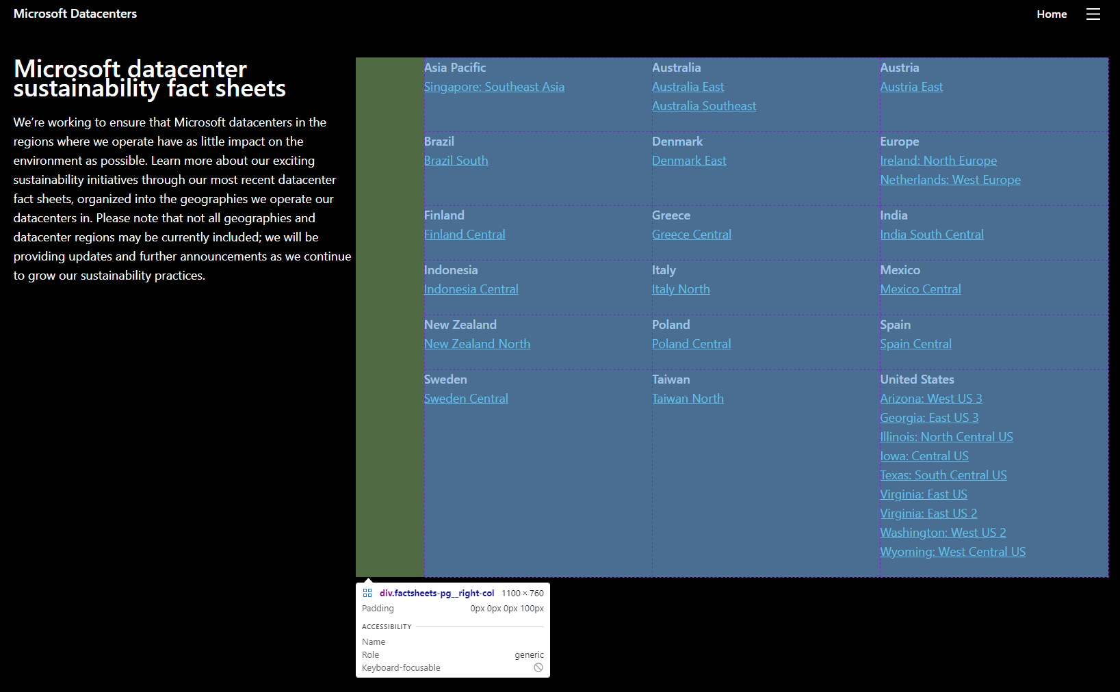Click the Role value generic in tooltip
1120x692 pixels.
tap(529, 654)
